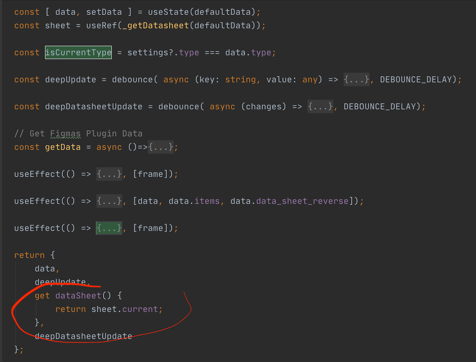The width and height of the screenshot is (476, 362).
Task: Click the sheet constant name
Action: coord(58,25)
